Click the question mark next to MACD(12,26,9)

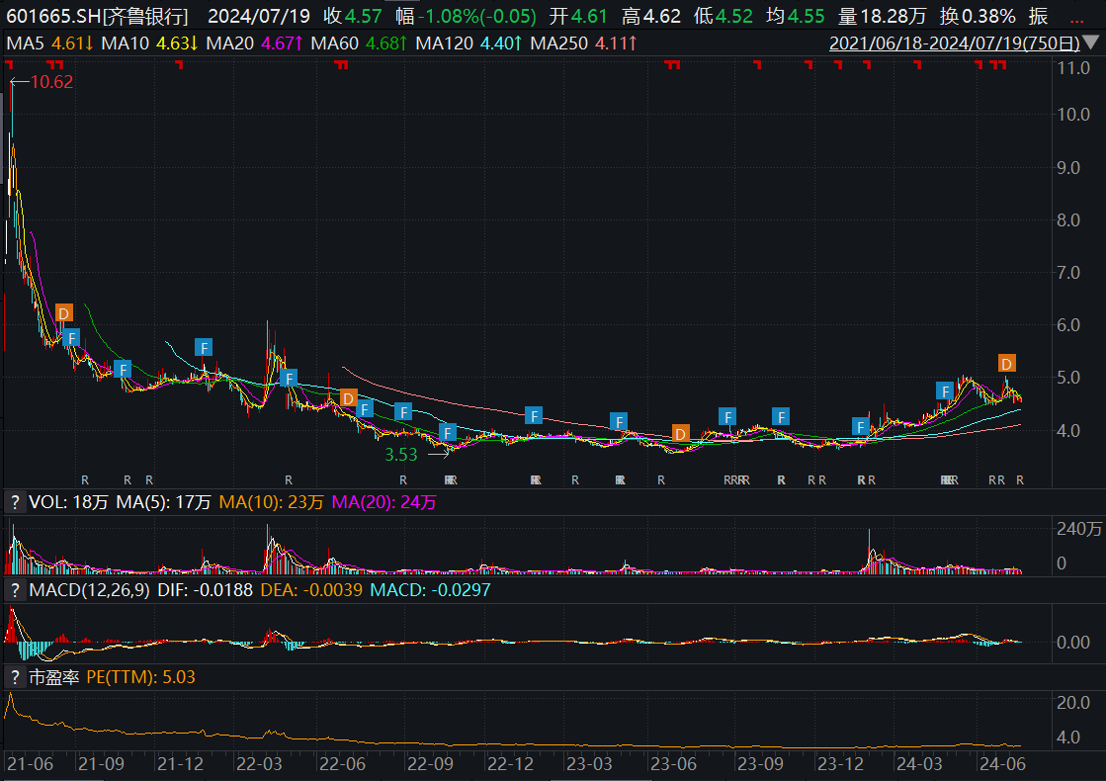coord(15,589)
